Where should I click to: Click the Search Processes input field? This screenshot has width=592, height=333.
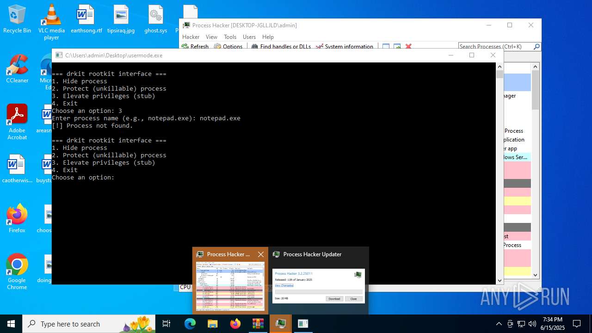pos(495,46)
